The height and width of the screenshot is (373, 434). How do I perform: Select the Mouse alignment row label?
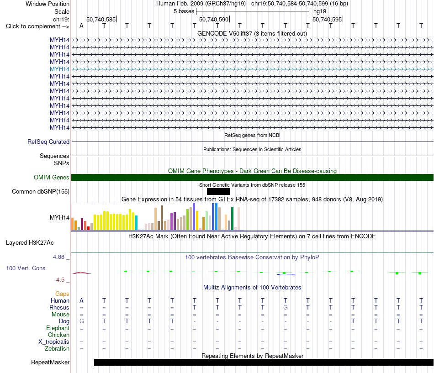(60, 315)
